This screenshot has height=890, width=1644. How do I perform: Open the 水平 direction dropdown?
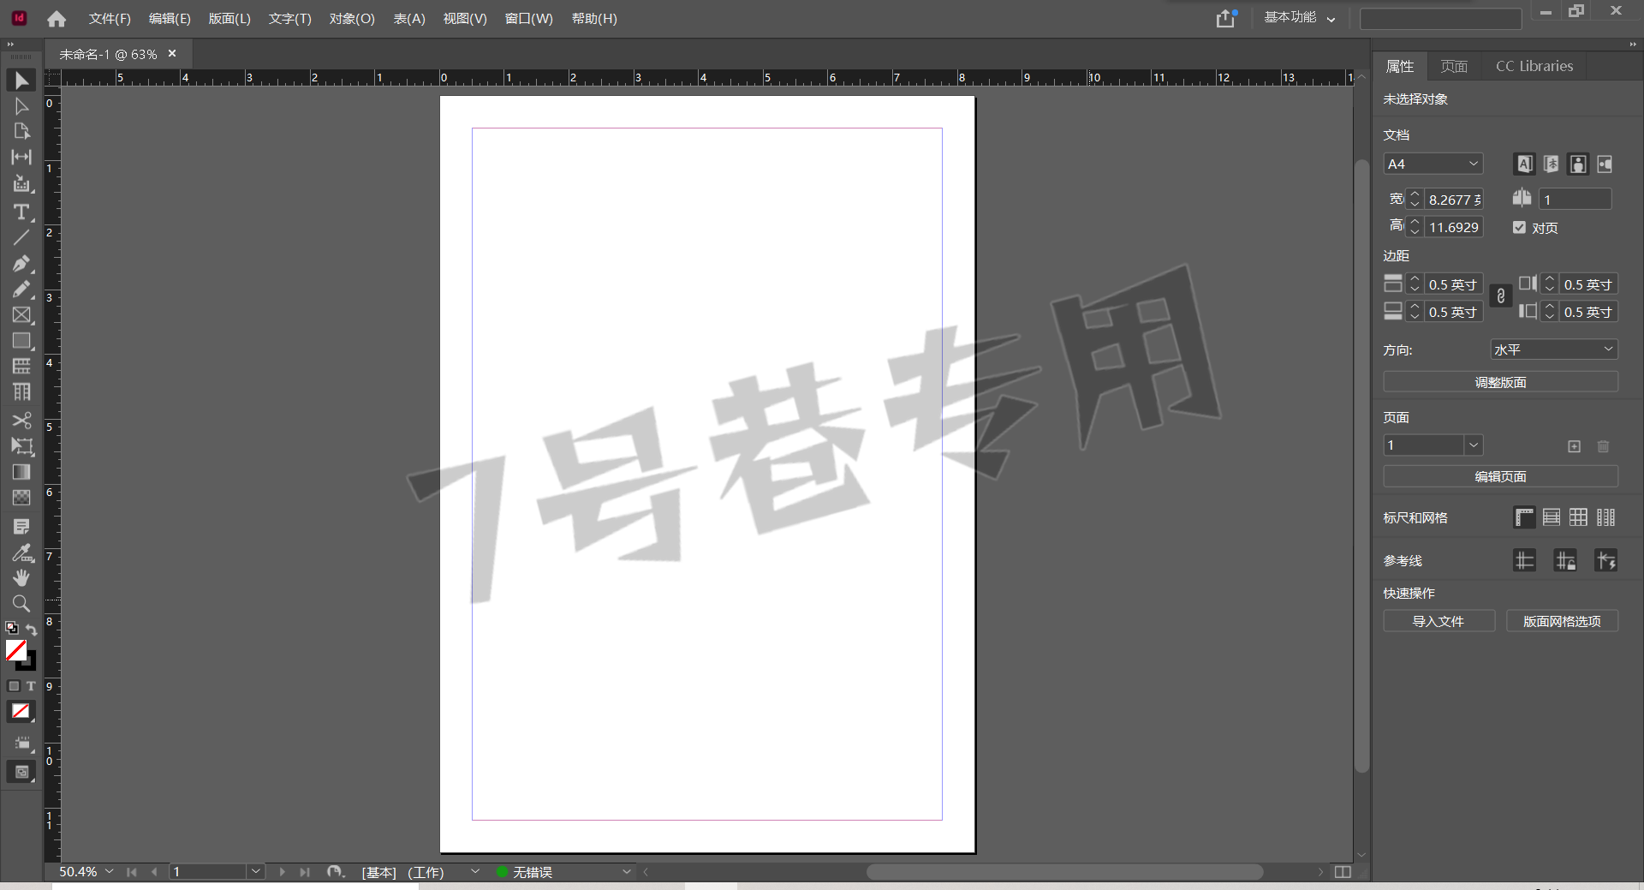point(1554,349)
